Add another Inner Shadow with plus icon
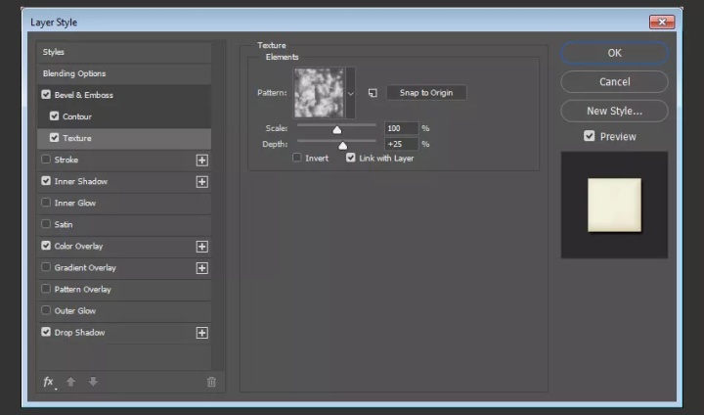 click(202, 182)
